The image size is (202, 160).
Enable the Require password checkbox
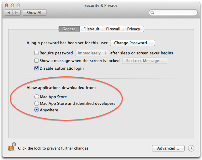(x=37, y=53)
